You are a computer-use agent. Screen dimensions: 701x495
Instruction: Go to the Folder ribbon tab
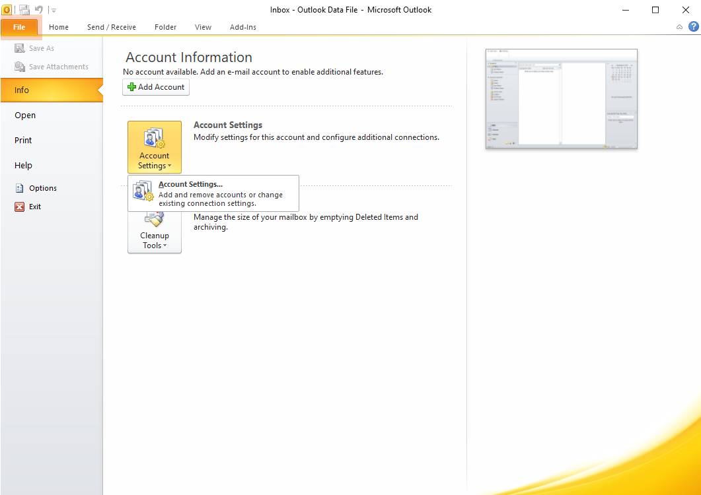click(x=165, y=27)
